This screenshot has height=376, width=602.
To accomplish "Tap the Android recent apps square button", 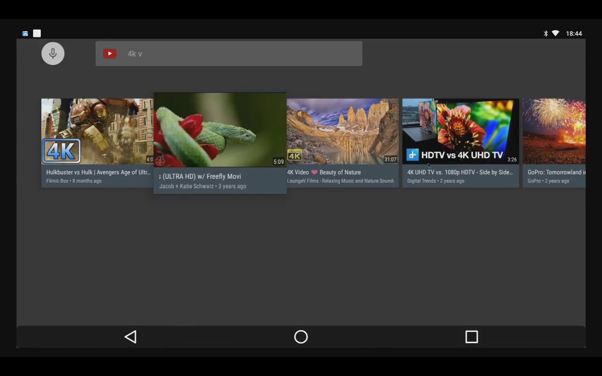I will pyautogui.click(x=471, y=337).
